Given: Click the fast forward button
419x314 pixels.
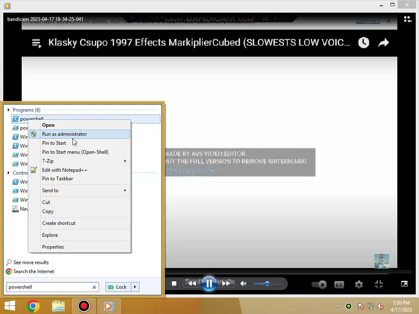Looking at the screenshot, I should point(226,284).
